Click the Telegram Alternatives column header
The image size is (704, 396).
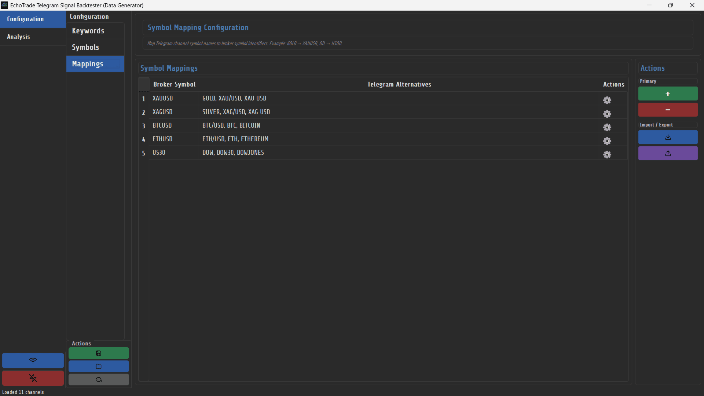point(399,84)
